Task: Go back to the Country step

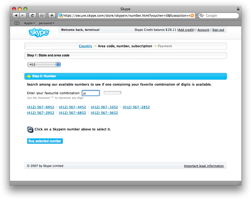Action: [x=85, y=46]
